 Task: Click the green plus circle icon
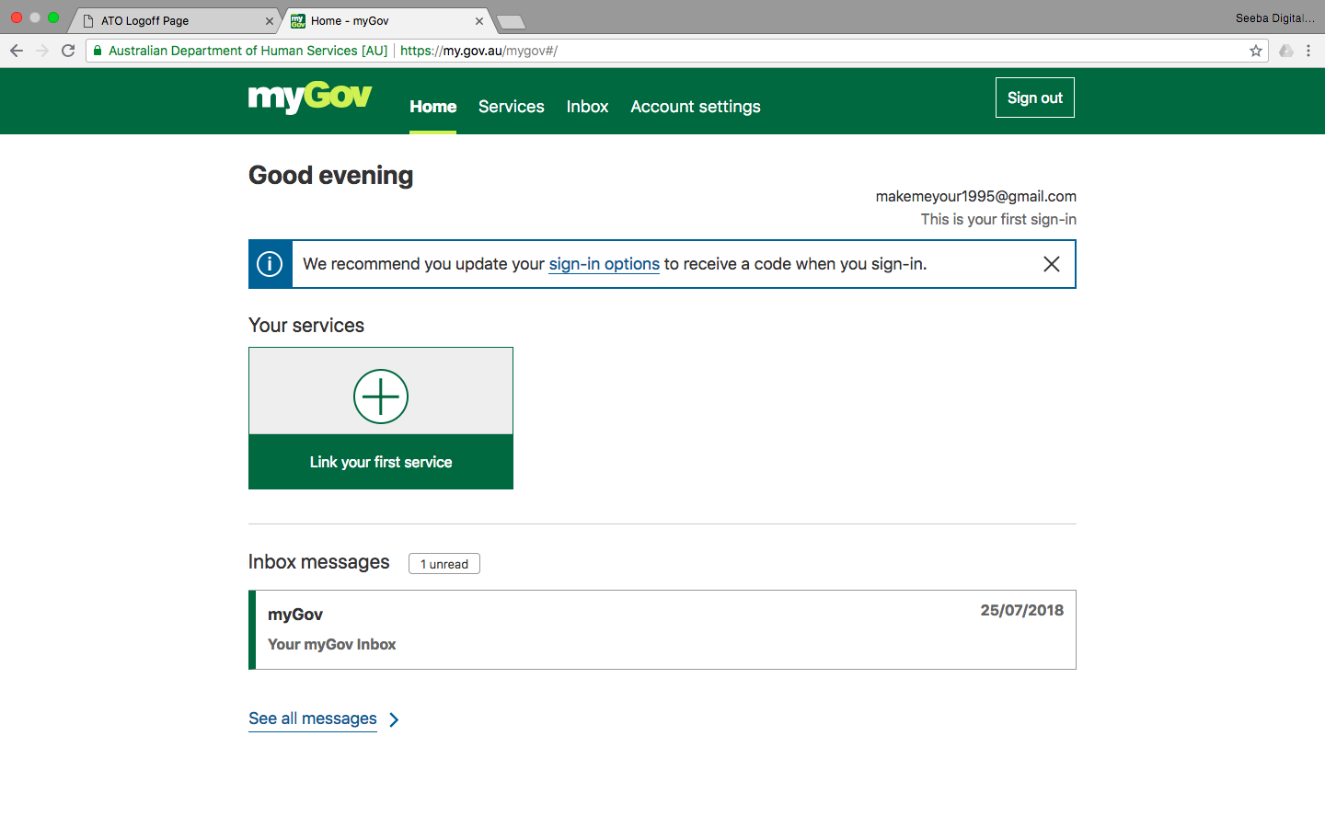[x=381, y=397]
